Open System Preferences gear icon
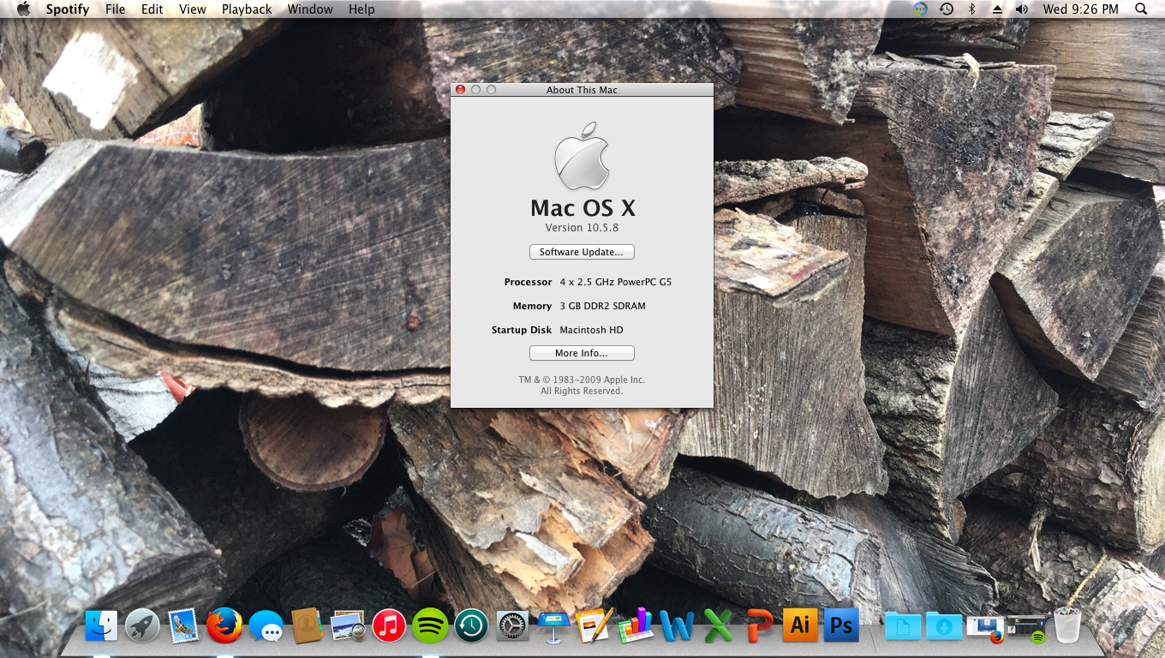The height and width of the screenshot is (658, 1165). pyautogui.click(x=512, y=625)
